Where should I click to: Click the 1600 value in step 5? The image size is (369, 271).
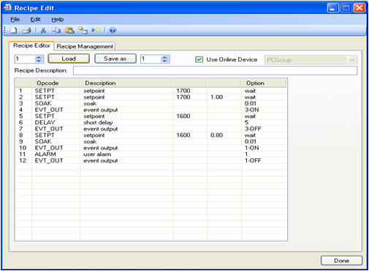[x=183, y=116]
